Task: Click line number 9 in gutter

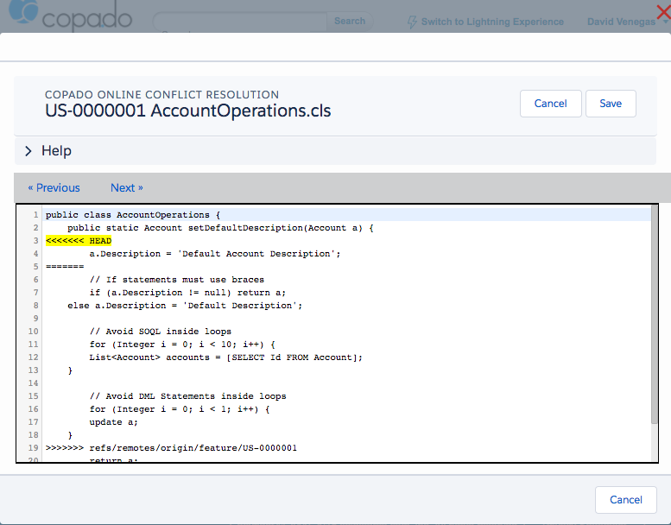Action: pos(36,319)
